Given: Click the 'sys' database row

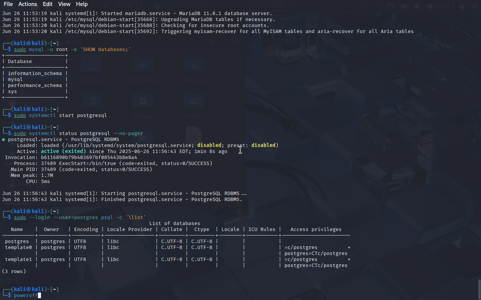Looking at the screenshot, I should pos(12,91).
